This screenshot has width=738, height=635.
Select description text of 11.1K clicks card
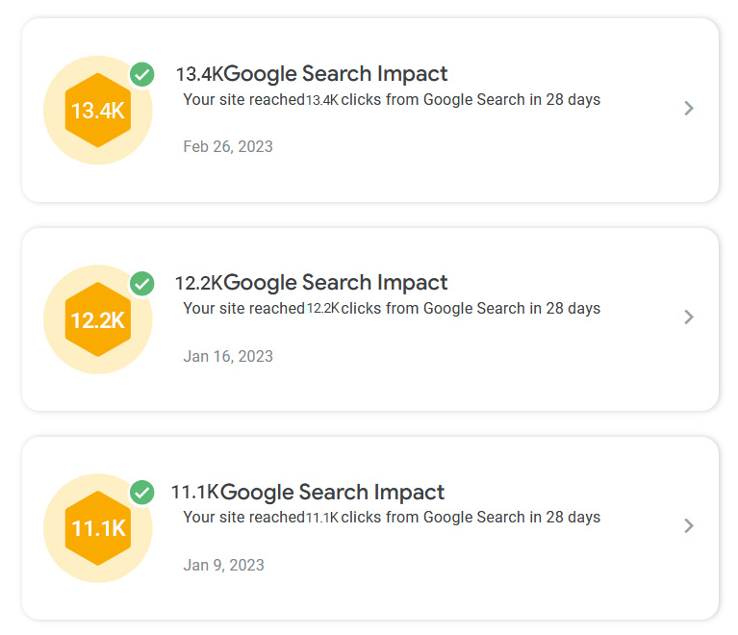click(392, 518)
